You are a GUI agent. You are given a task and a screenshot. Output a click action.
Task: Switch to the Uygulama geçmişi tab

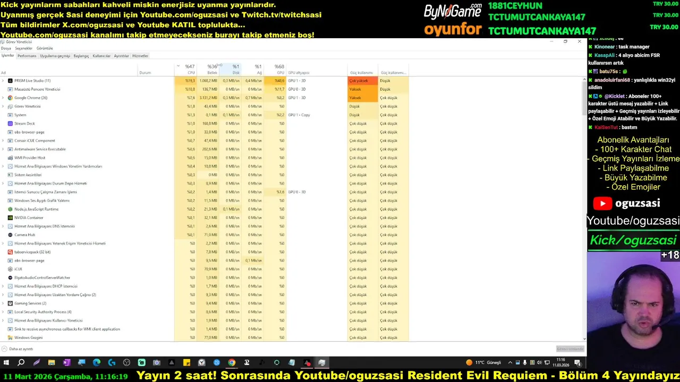[x=55, y=56]
